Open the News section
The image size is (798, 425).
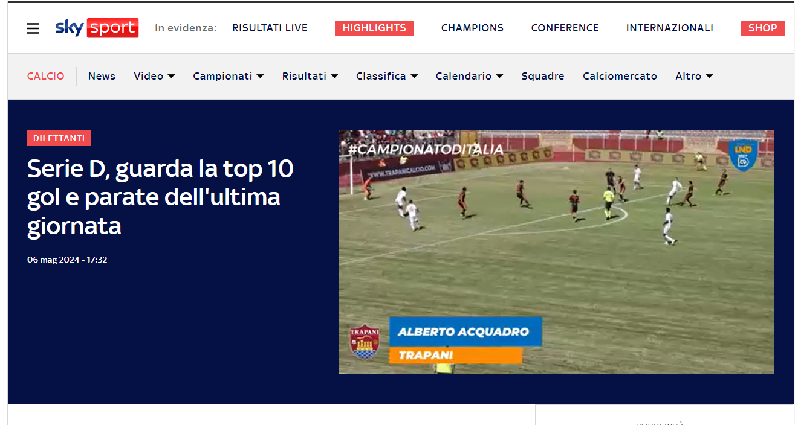(x=102, y=76)
